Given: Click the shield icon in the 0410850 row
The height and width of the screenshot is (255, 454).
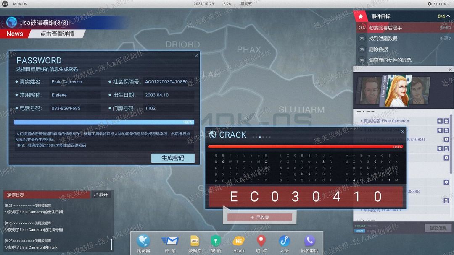Looking at the screenshot, I should pyautogui.click(x=446, y=140).
